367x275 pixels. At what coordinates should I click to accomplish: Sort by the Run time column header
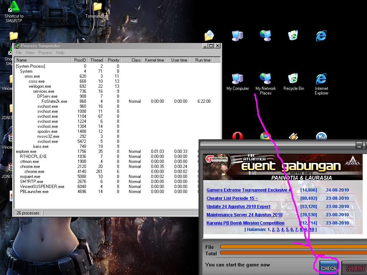201,60
